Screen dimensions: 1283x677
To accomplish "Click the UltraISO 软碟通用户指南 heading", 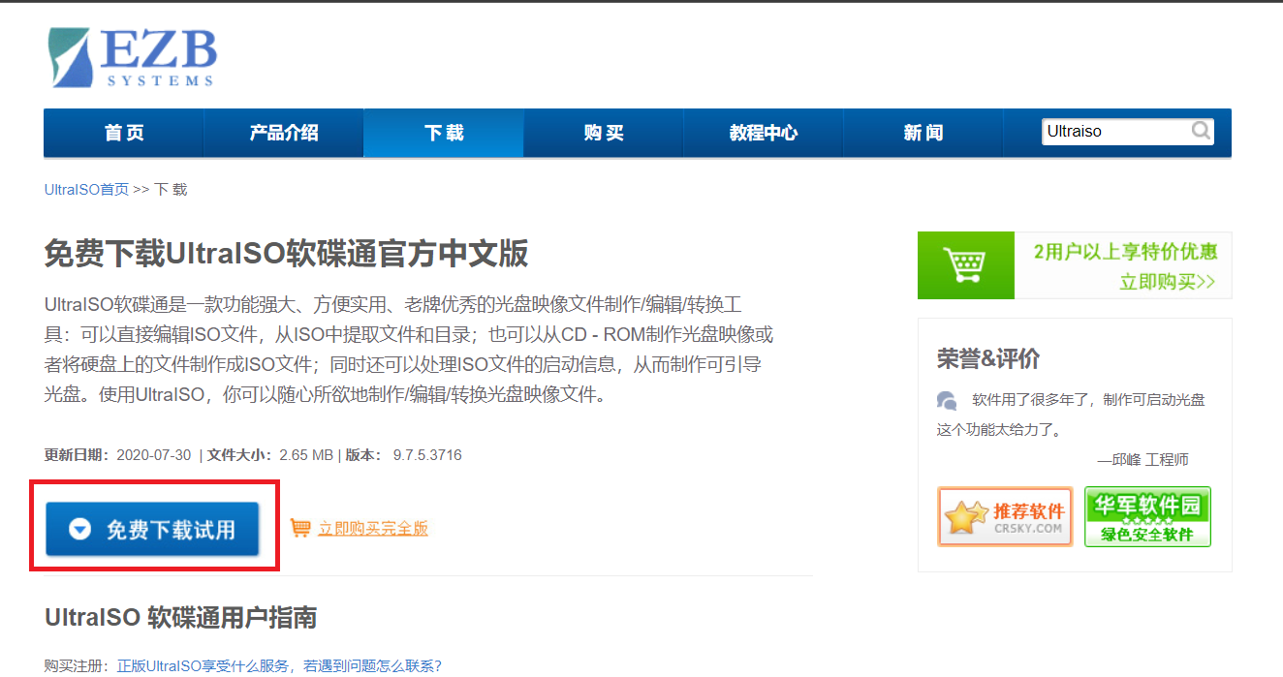I will click(x=181, y=617).
